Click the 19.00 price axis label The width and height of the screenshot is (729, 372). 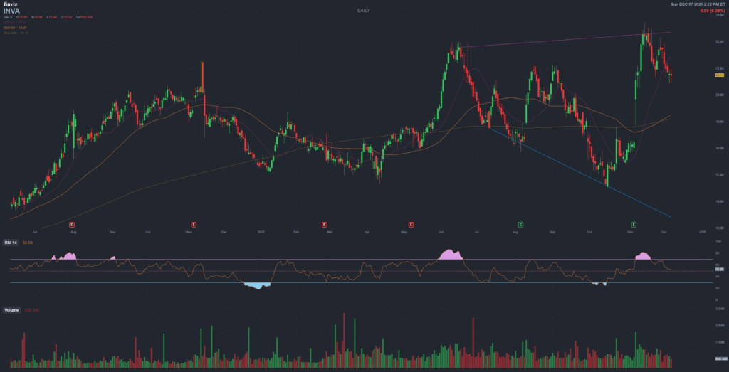[720, 122]
